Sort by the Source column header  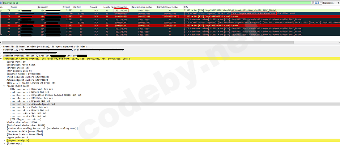(14, 7)
